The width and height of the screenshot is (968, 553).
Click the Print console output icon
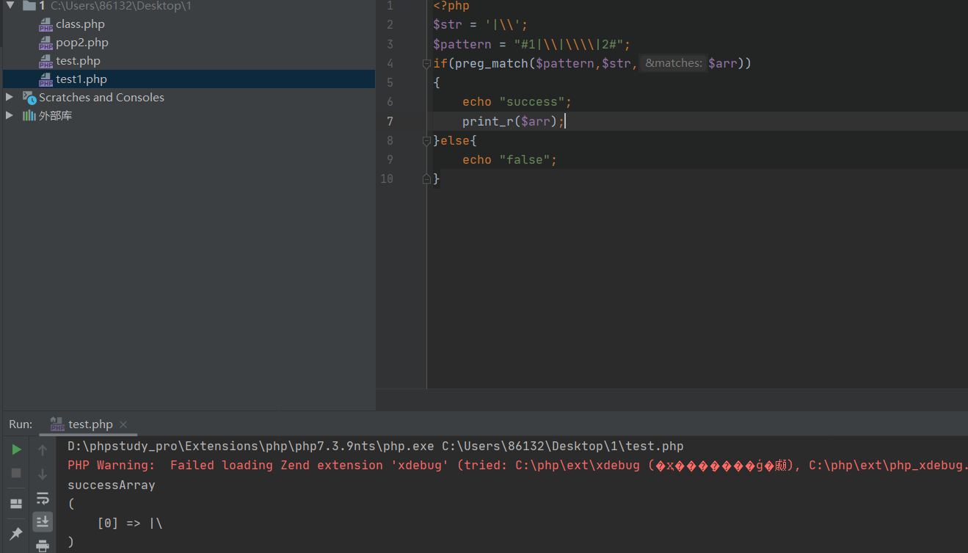point(43,546)
